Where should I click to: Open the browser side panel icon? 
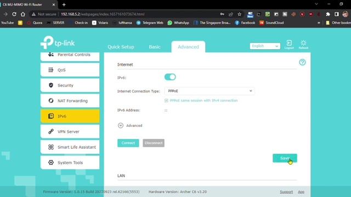click(x=336, y=14)
